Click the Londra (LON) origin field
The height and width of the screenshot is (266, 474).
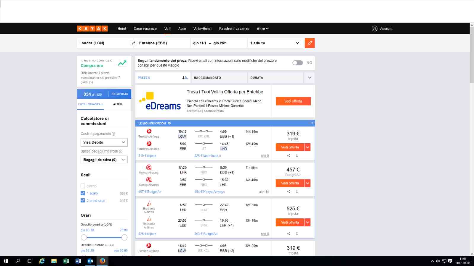103,43
